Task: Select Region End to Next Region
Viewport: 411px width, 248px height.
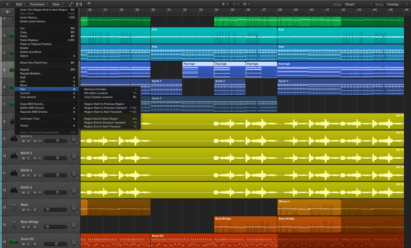Action: (101, 118)
